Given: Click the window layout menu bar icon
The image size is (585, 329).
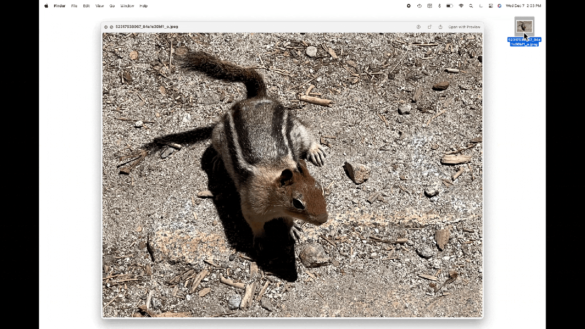Looking at the screenshot, I should coord(429,6).
